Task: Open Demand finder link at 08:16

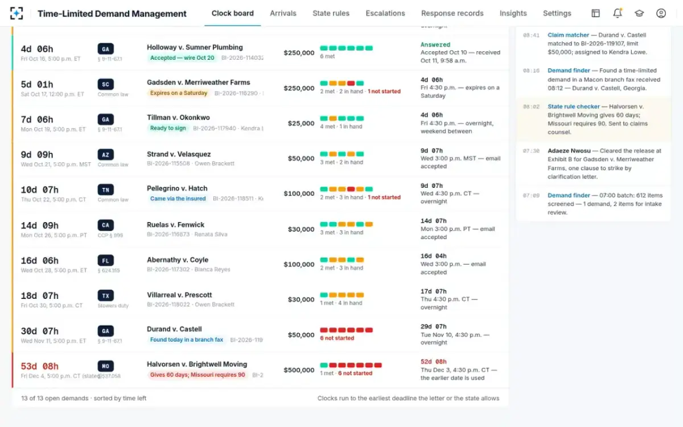Action: 569,71
